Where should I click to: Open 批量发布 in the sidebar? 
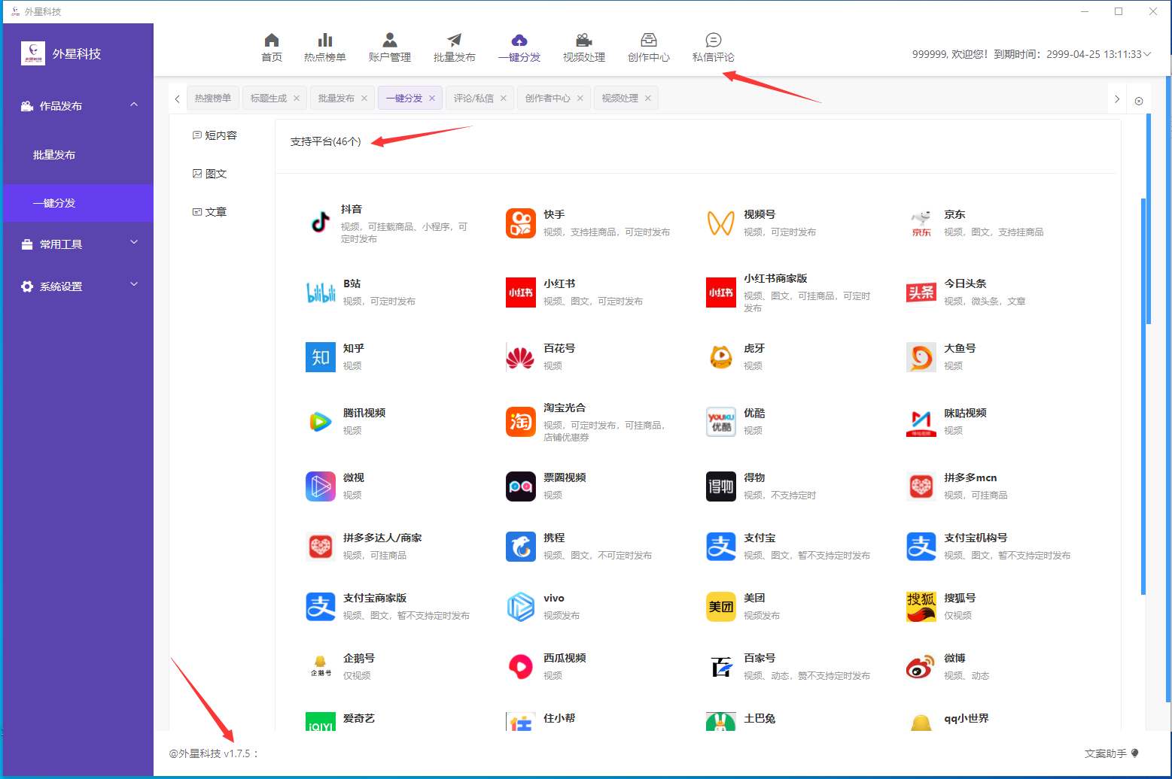pos(54,155)
